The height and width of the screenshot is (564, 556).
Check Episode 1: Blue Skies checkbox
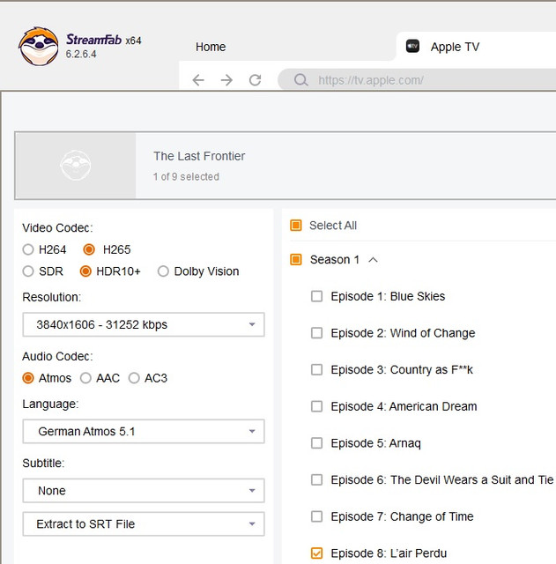point(317,296)
